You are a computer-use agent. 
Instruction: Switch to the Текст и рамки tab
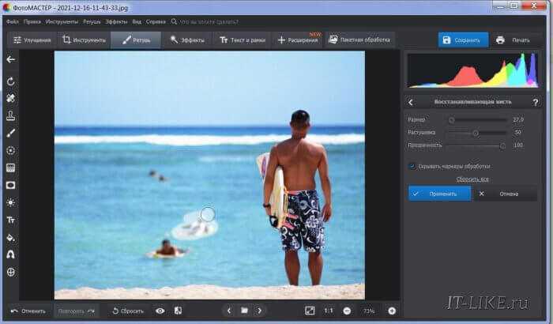pyautogui.click(x=243, y=40)
